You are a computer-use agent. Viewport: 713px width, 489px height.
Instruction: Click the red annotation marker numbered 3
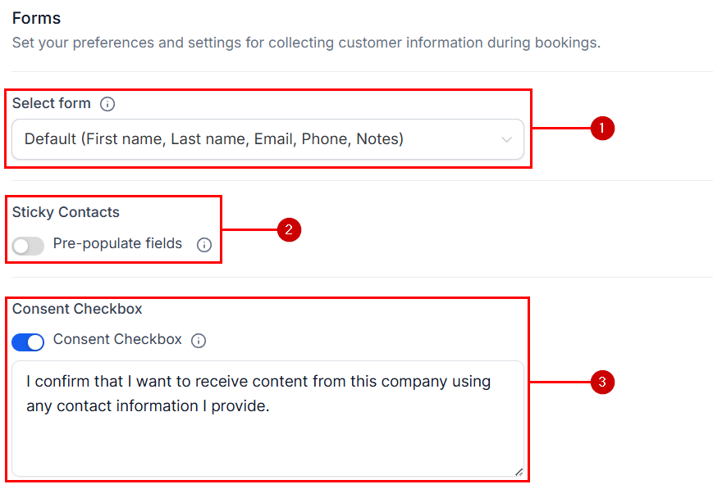[x=603, y=383]
